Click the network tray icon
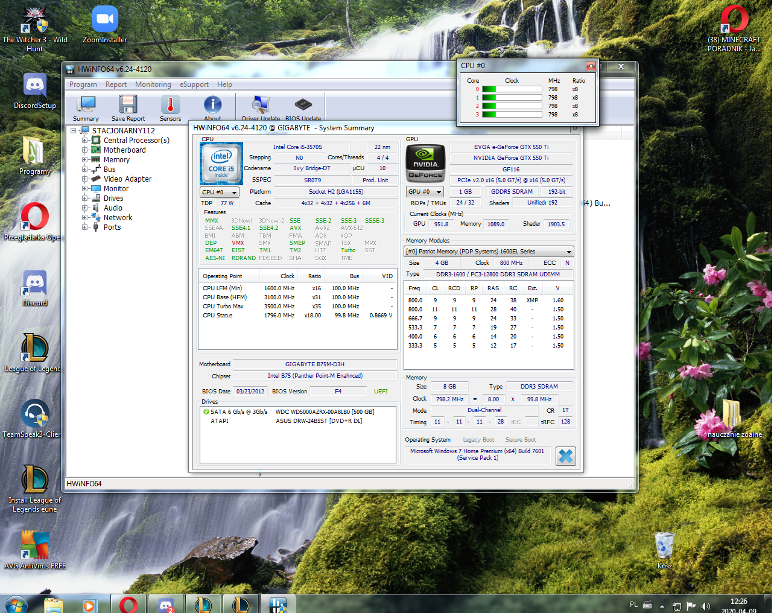 click(x=677, y=606)
